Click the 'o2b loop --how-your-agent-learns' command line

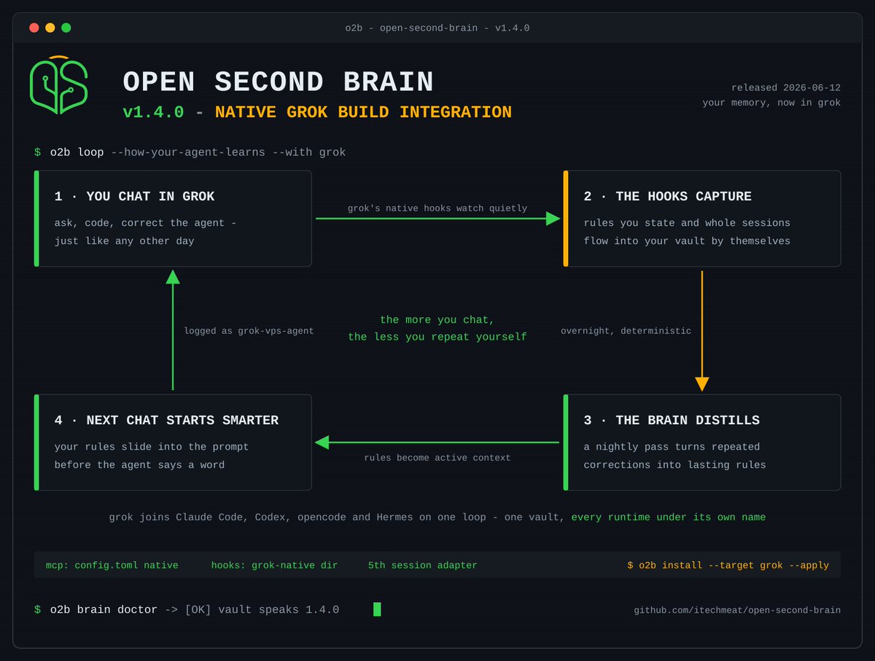click(x=190, y=152)
